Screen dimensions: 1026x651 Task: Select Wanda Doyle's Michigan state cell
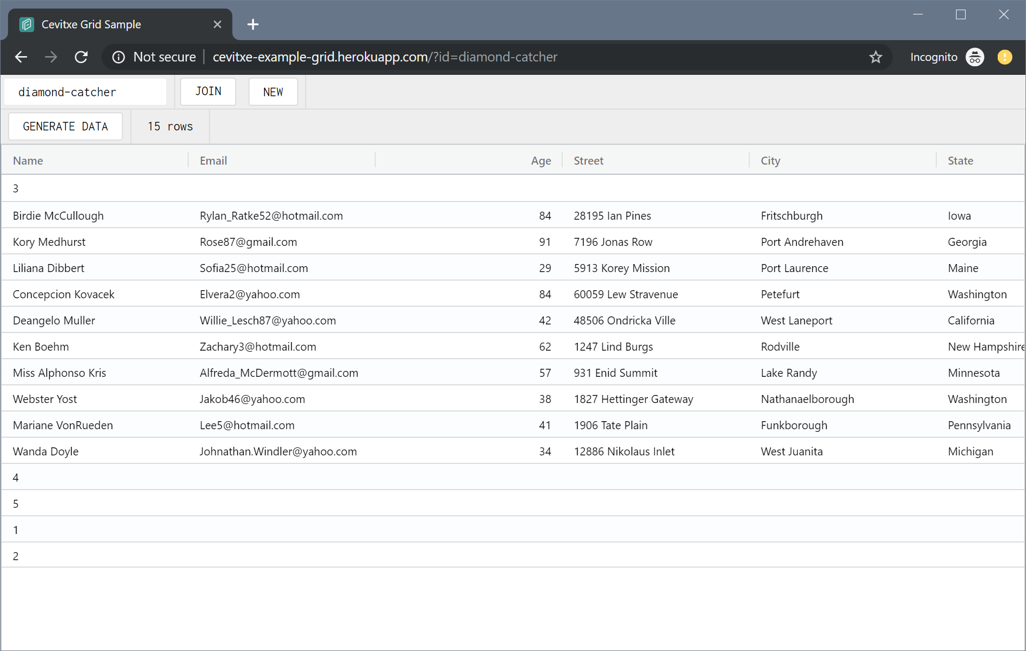pos(970,451)
